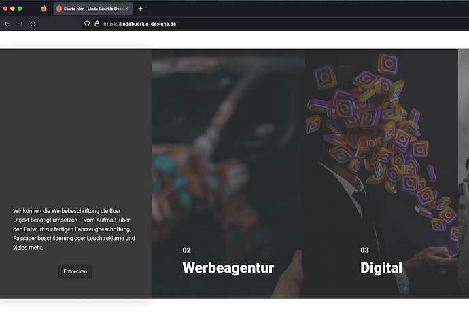Close the Linda Buerkle Designs tab
This screenshot has width=469, height=331.
click(127, 9)
